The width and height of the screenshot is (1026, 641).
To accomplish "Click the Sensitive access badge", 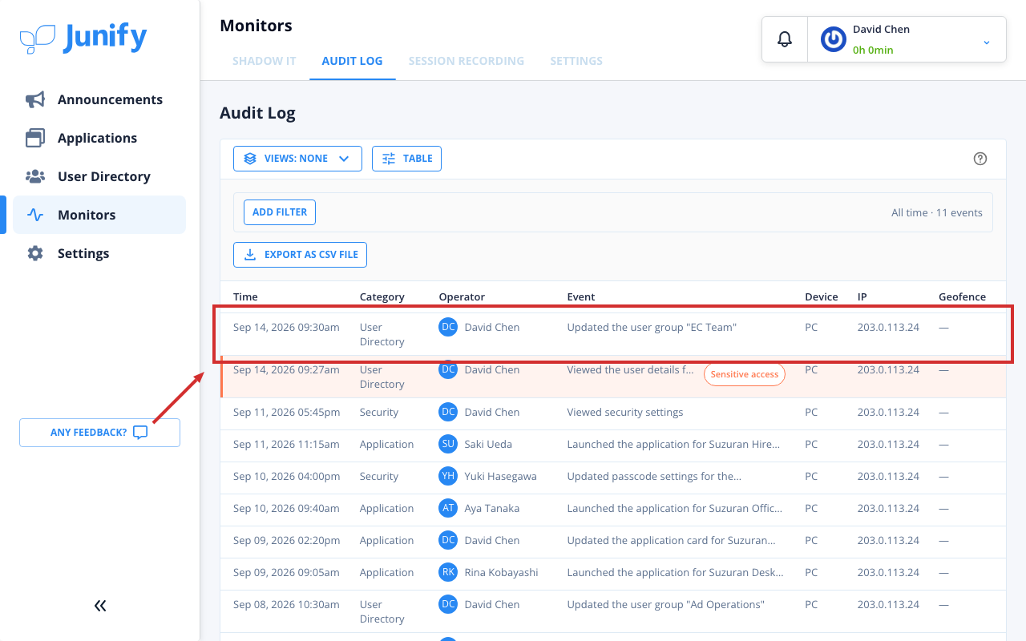I will 745,374.
